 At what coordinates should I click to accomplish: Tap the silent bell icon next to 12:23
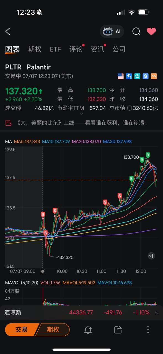tap(40, 12)
